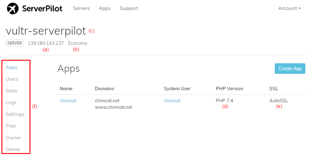This screenshot has width=310, height=156.
Task: Click the System User column header
Action: pos(177,89)
